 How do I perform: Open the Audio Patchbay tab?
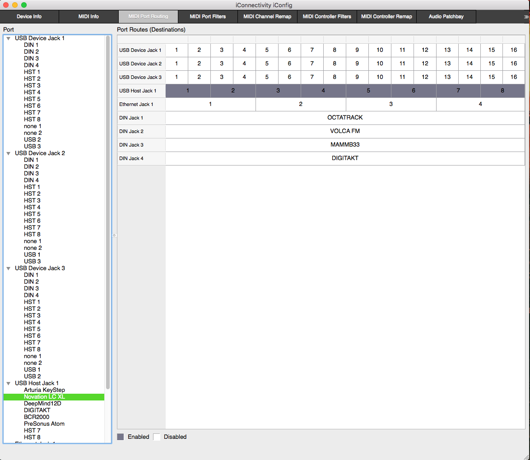click(446, 17)
